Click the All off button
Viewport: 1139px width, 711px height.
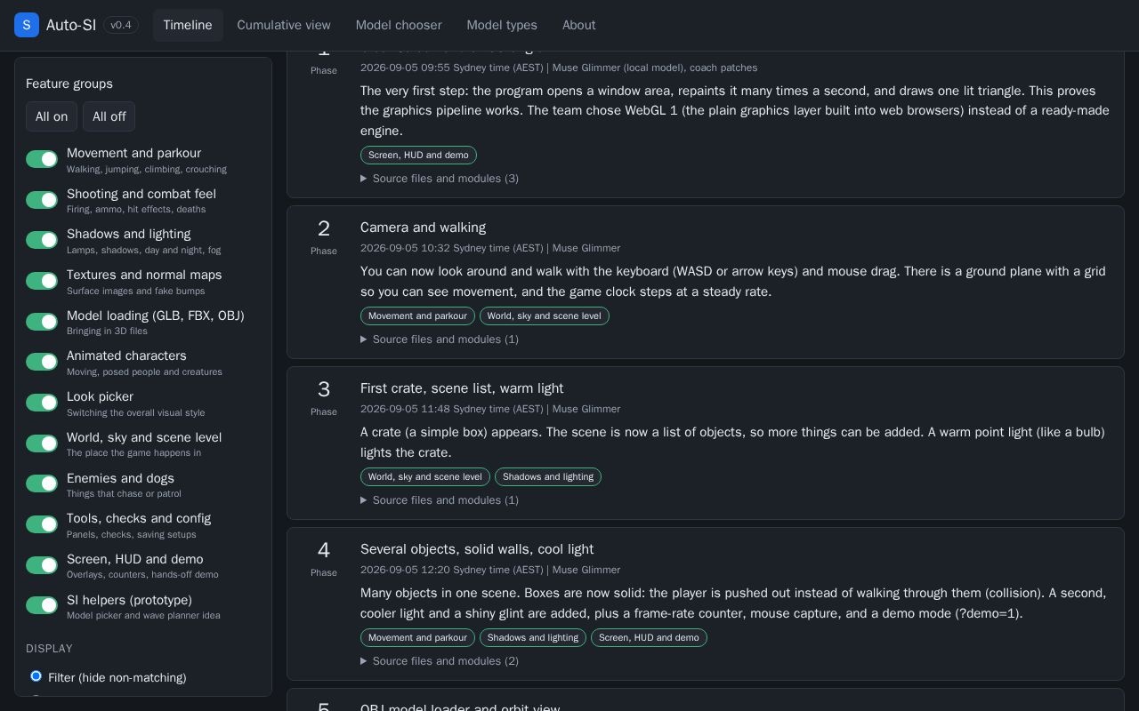(109, 116)
